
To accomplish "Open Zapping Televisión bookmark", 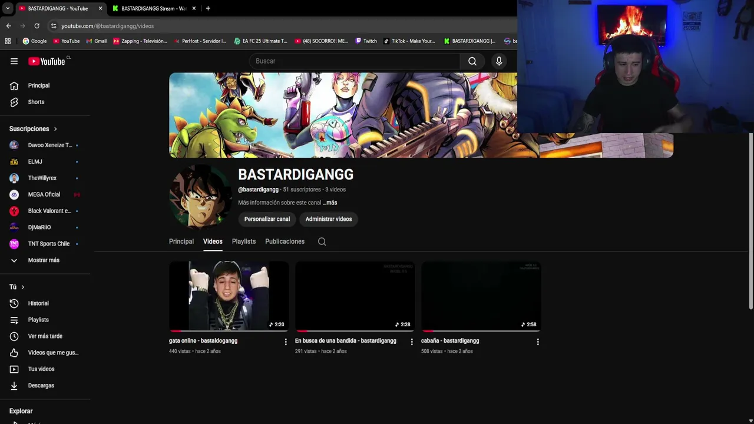I will [140, 41].
